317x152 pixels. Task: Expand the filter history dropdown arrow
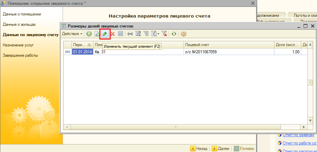pos(158,34)
